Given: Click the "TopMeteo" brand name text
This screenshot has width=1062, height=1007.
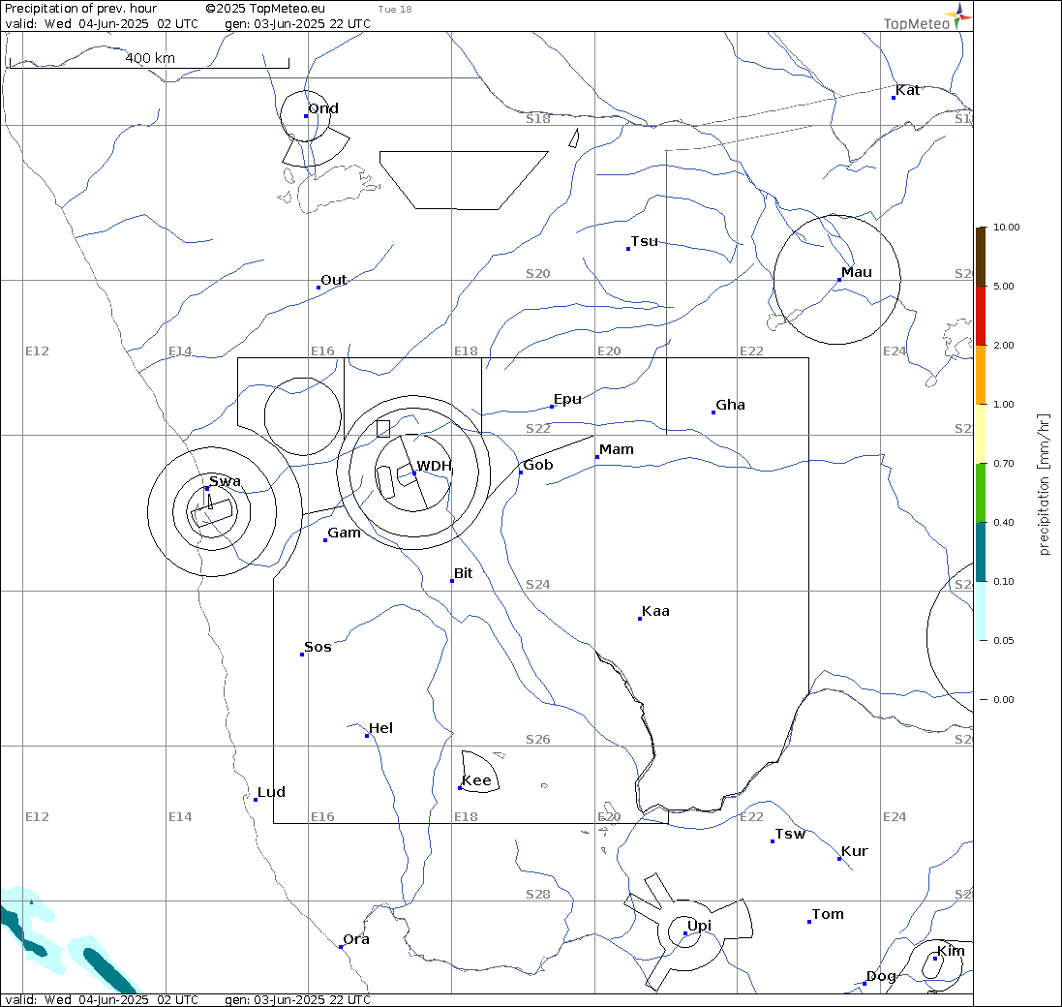Looking at the screenshot, I should (x=917, y=23).
